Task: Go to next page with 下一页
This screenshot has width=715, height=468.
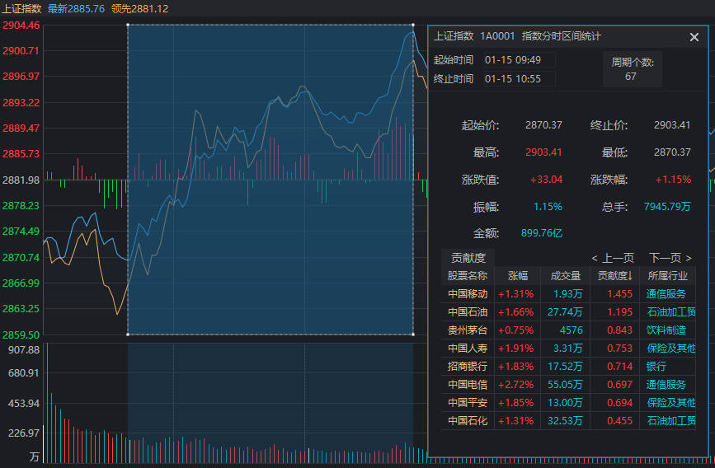Action: (670, 258)
